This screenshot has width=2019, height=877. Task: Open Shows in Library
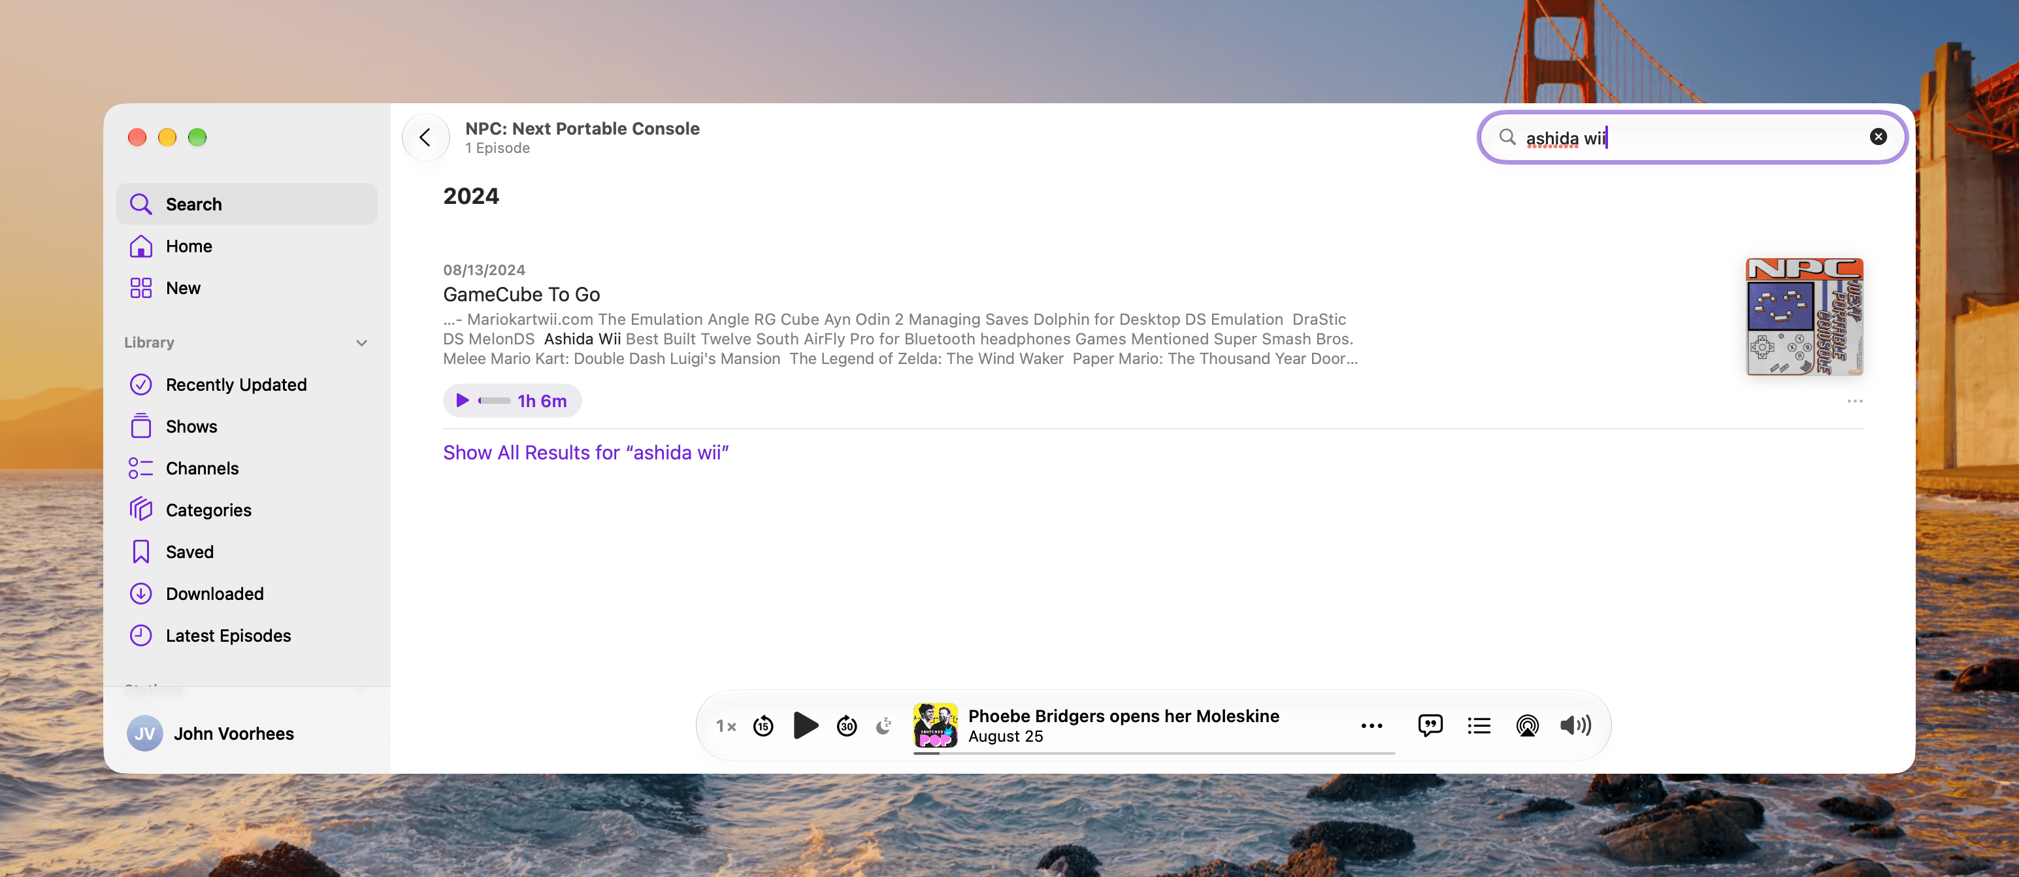coord(247,426)
